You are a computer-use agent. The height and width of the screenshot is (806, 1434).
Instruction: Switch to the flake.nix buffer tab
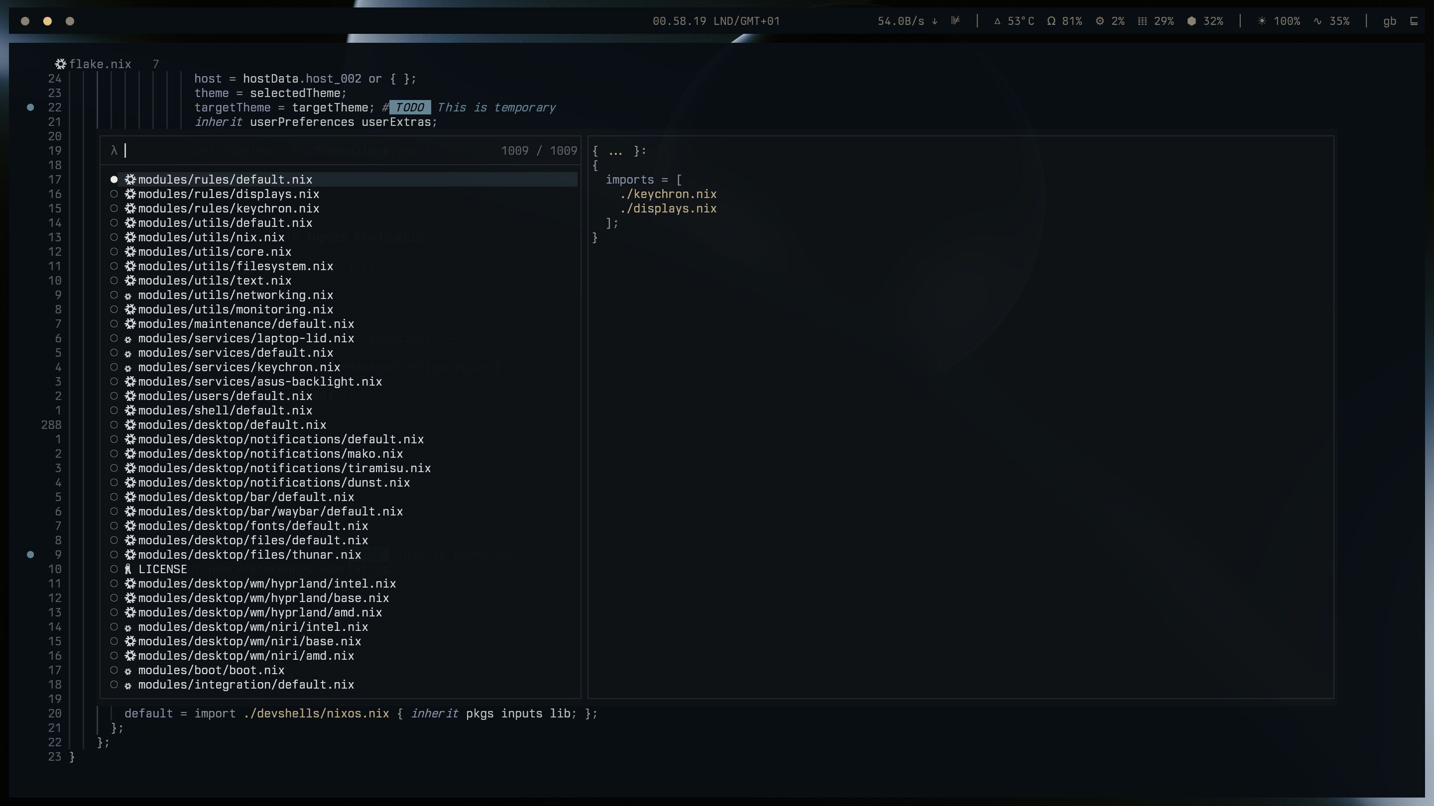(x=99, y=64)
